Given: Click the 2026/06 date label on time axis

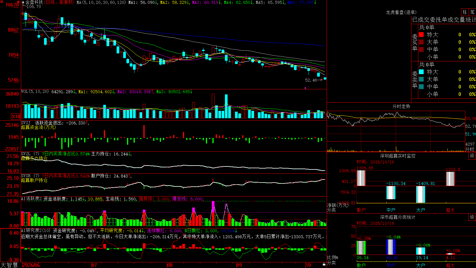Looking at the screenshot, I should pyautogui.click(x=31, y=265).
